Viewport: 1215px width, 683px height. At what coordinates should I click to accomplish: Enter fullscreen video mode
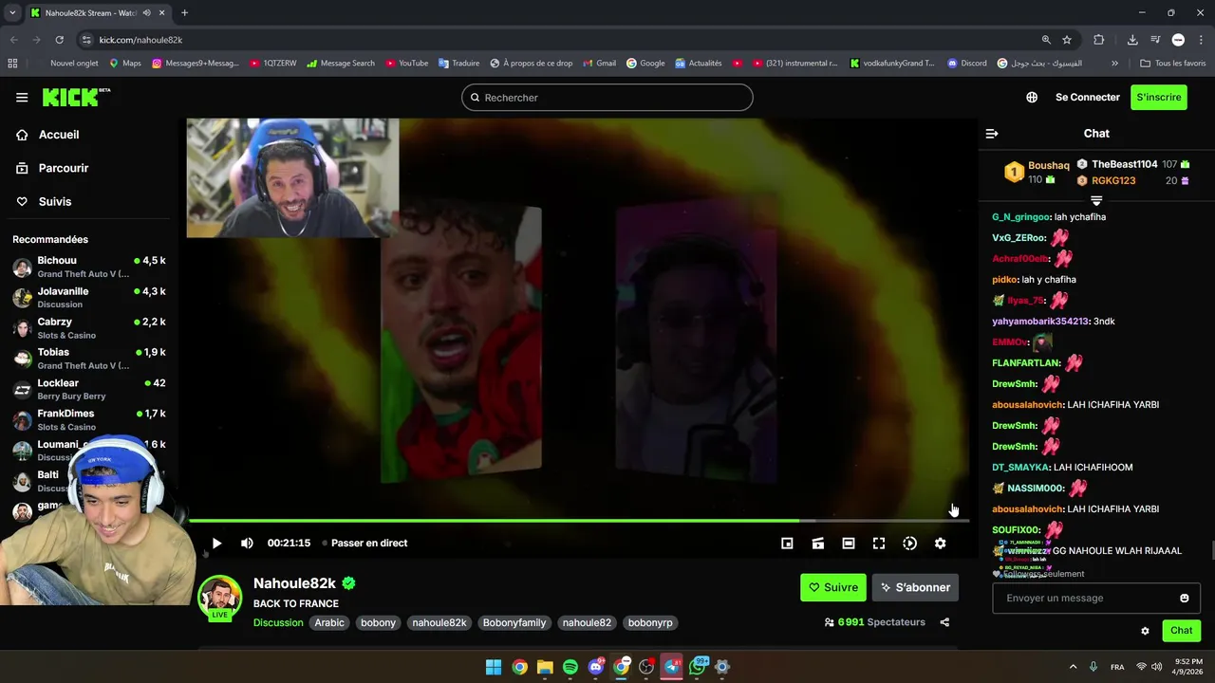(x=879, y=544)
